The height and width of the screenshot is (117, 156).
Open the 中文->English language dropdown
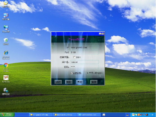[95, 73]
